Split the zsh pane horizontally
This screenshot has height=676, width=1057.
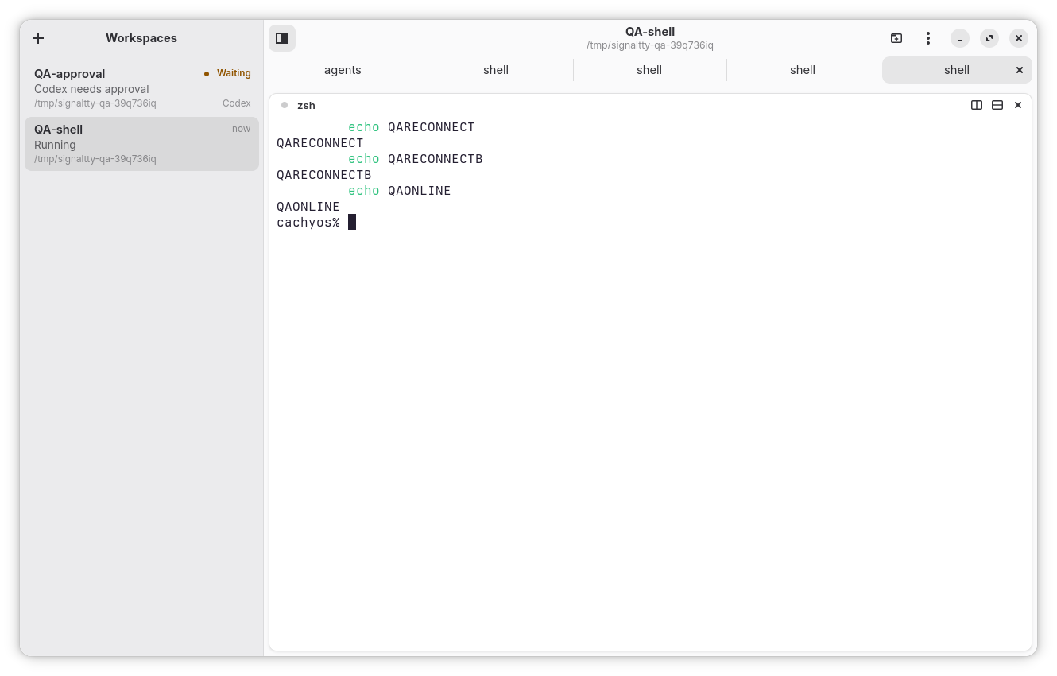[997, 105]
